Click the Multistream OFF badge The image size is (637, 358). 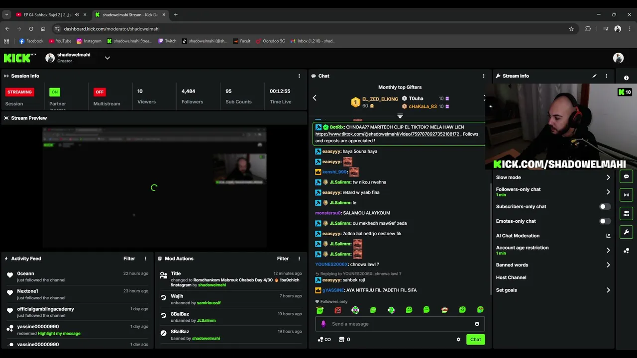100,92
